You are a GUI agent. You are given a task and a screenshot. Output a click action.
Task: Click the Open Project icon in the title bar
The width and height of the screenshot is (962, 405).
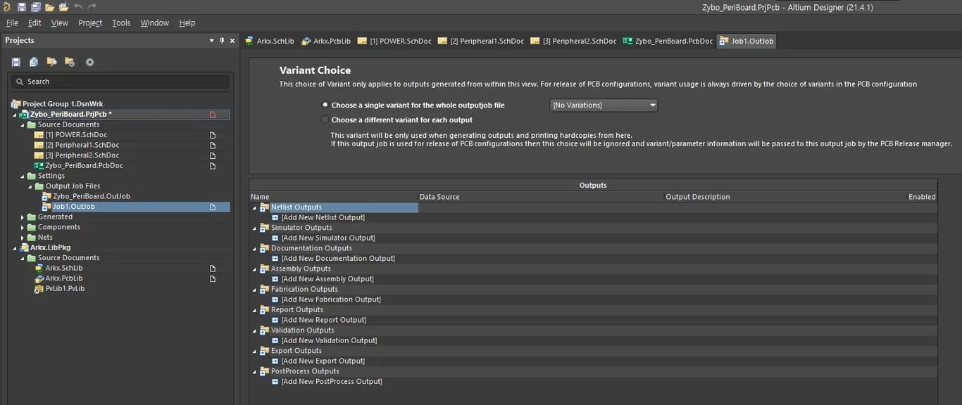pos(63,7)
